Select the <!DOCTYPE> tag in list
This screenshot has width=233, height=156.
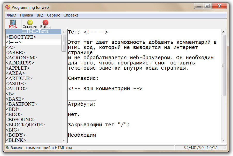click(x=33, y=37)
